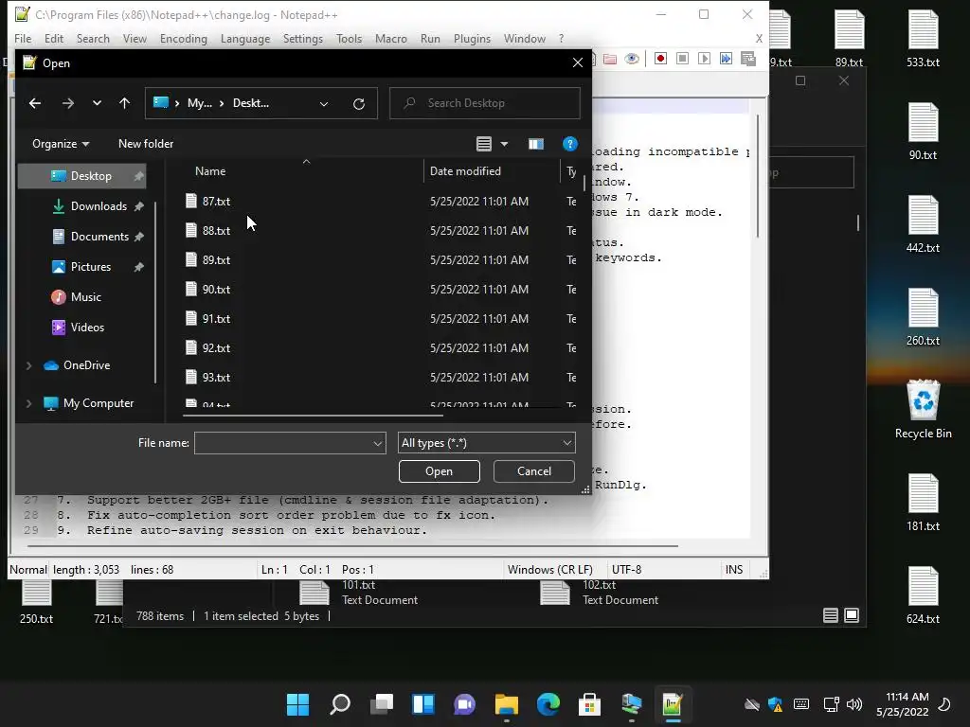This screenshot has height=727, width=970.
Task: Click Windows Start button on taskbar
Action: (297, 704)
